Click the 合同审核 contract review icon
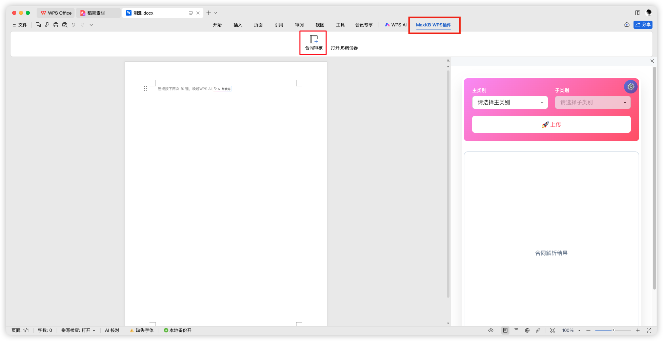This screenshot has height=341, width=663. tap(314, 42)
